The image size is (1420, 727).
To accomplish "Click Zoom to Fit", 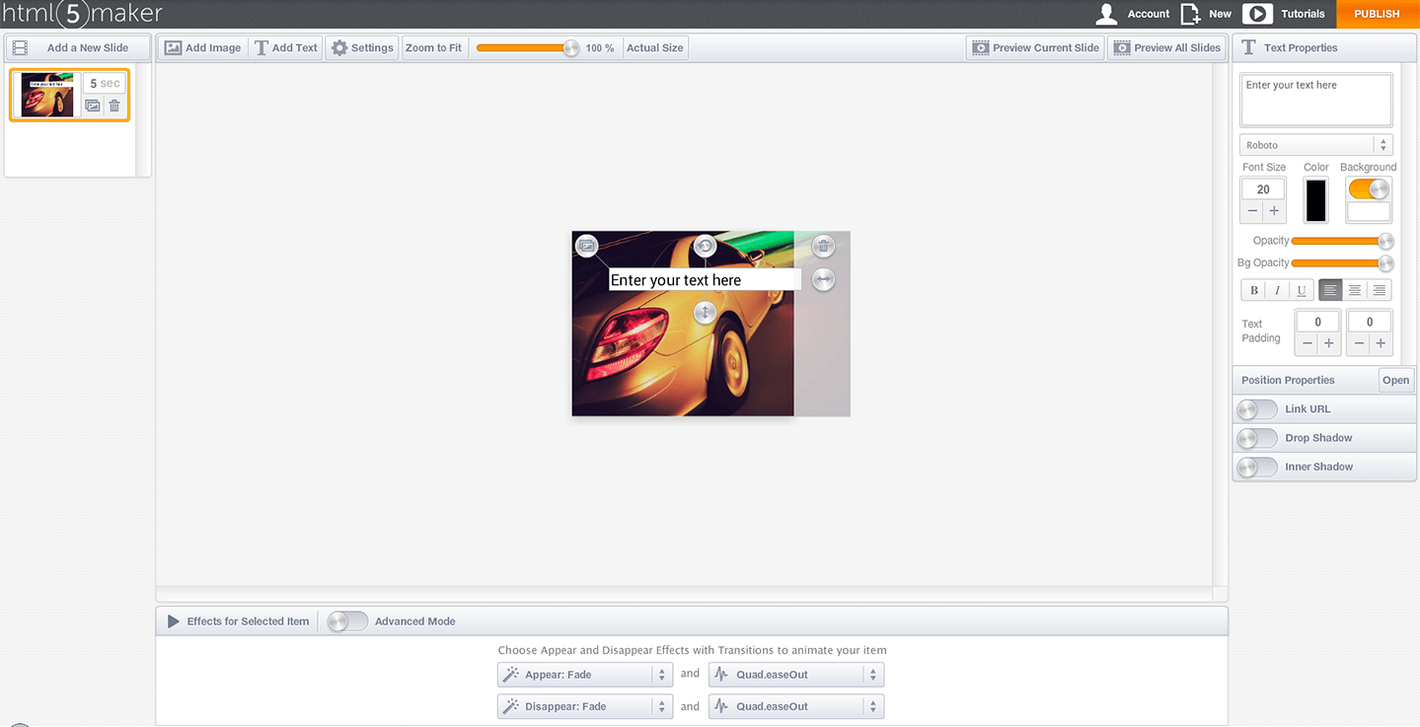I will [433, 47].
